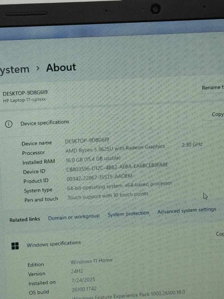224x299 pixels.
Task: Click the minimize window button
Action: (215, 38)
